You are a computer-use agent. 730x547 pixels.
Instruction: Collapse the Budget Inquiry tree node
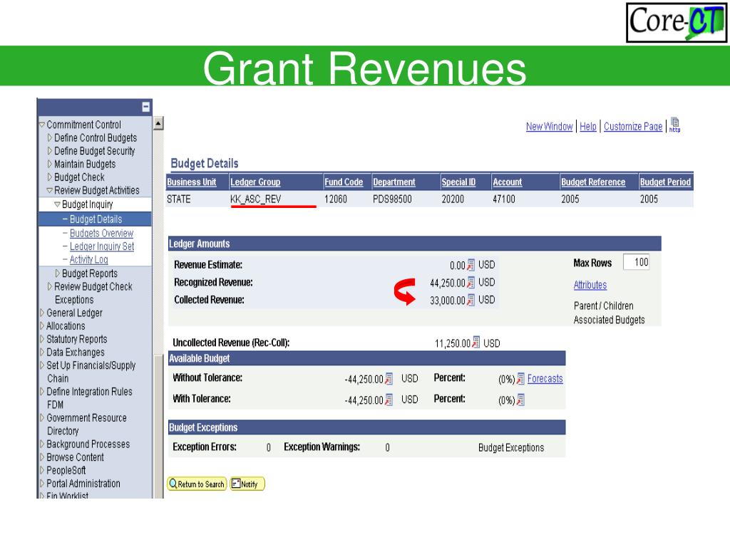coord(57,204)
